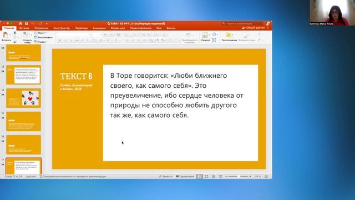The height and width of the screenshot is (200, 355).
Task: Click the Share (Общий доступ) button
Action: click(x=253, y=28)
